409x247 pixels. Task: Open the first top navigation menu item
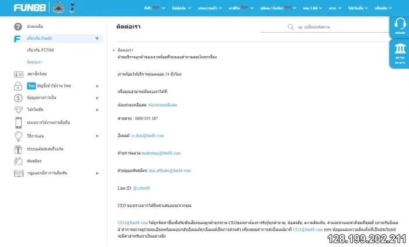154,8
